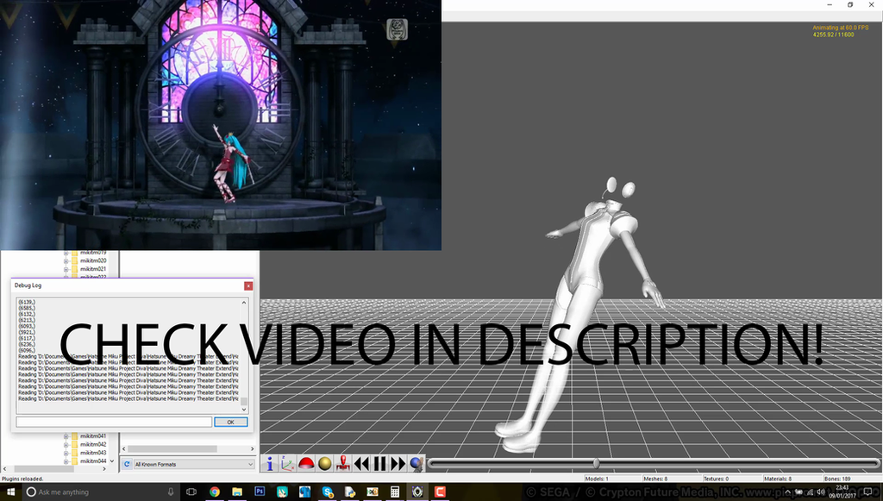Close the Debug Log dialog

(248, 286)
